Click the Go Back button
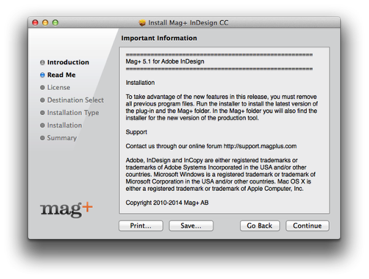The height and width of the screenshot is (279, 369). [x=260, y=226]
